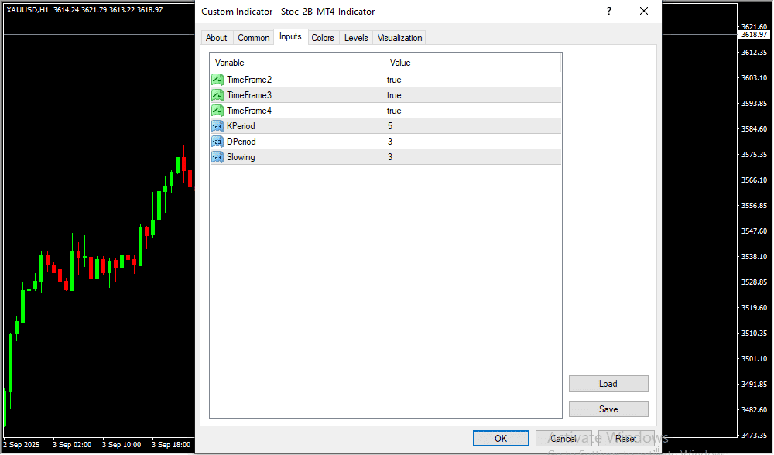The image size is (774, 455).
Task: Switch to the Colors tab
Action: (323, 38)
